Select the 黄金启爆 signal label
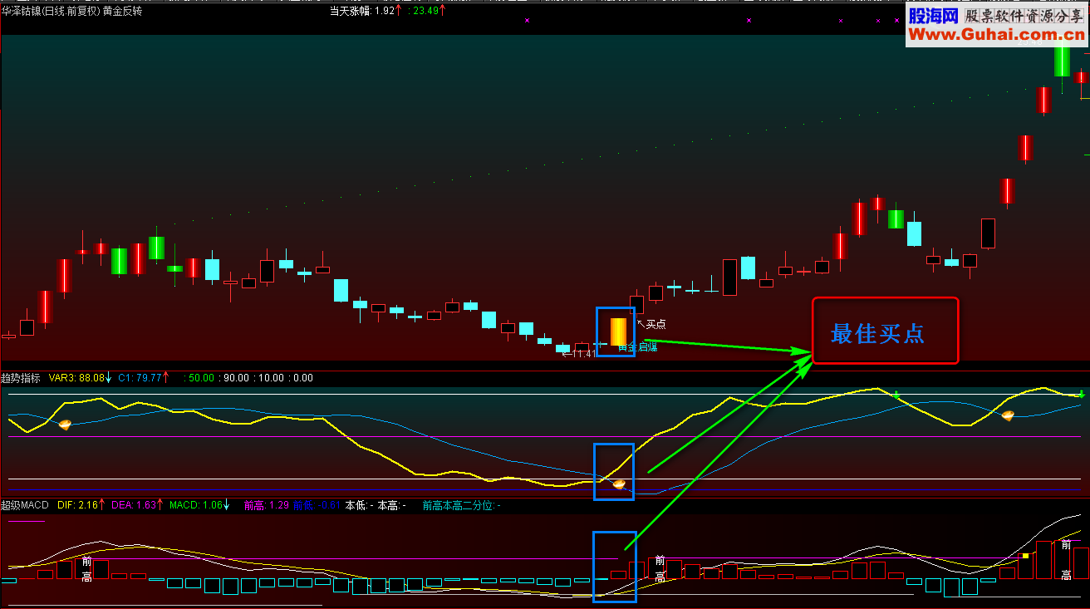 638,346
